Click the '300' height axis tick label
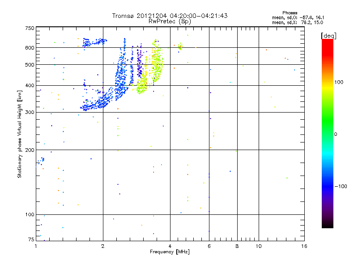The image size is (358, 268). pyautogui.click(x=30, y=113)
